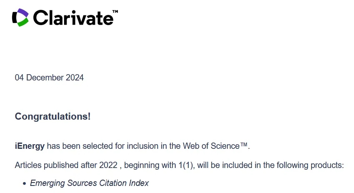Click the green segment of Clarivate logo

tap(23, 23)
